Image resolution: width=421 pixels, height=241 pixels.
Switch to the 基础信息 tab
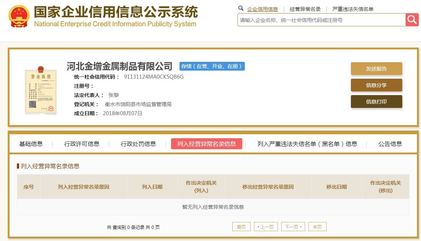[x=31, y=144]
